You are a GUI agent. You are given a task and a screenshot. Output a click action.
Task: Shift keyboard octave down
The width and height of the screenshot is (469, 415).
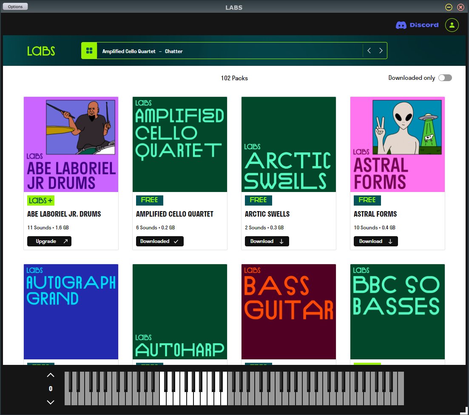[51, 402]
